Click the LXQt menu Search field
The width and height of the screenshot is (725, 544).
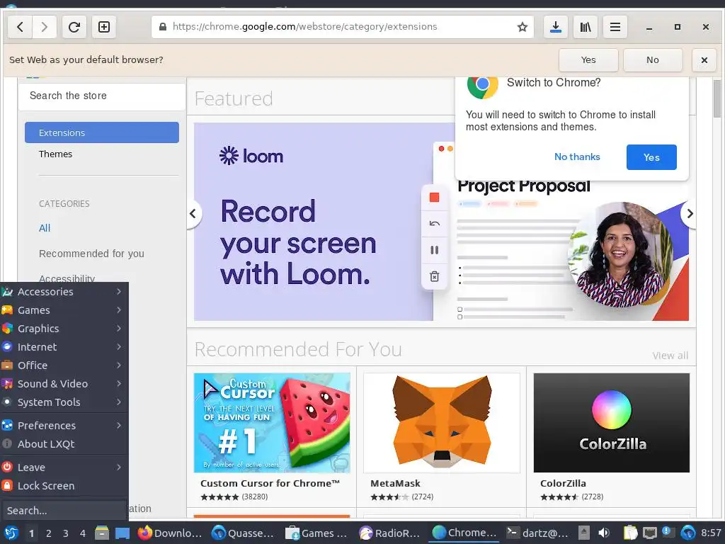(x=63, y=511)
